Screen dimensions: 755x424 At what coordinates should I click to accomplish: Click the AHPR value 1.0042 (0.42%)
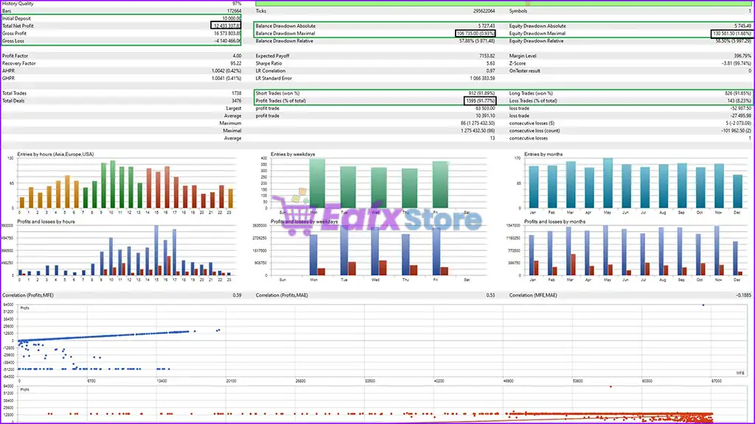pos(226,71)
